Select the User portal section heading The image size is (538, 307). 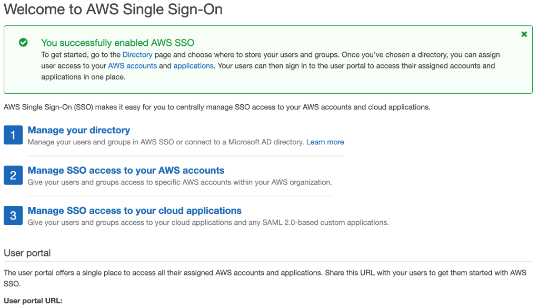(27, 253)
